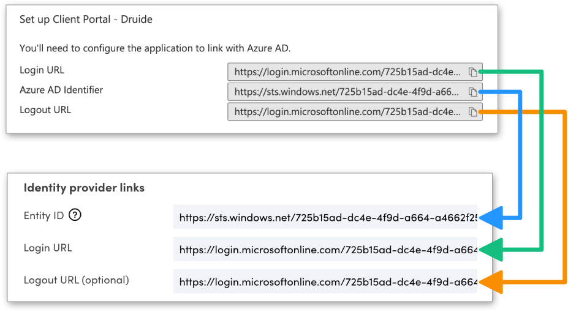Click the 'Login URL' label in Azure setup

(42, 70)
